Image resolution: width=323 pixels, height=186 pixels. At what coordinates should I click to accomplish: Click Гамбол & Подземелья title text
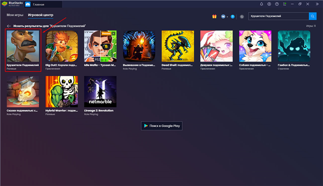click(294, 65)
